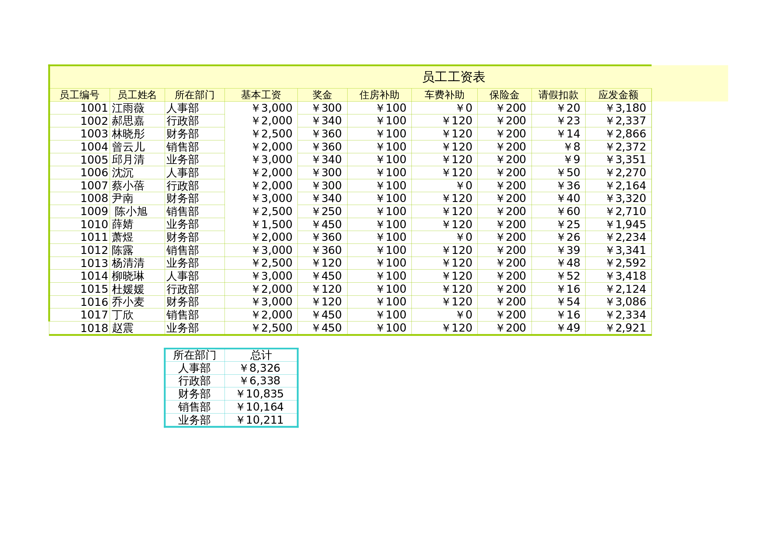Viewport: 766px width, 541px height.
Task: Select the 保险金 header cell
Action: pyautogui.click(x=504, y=95)
